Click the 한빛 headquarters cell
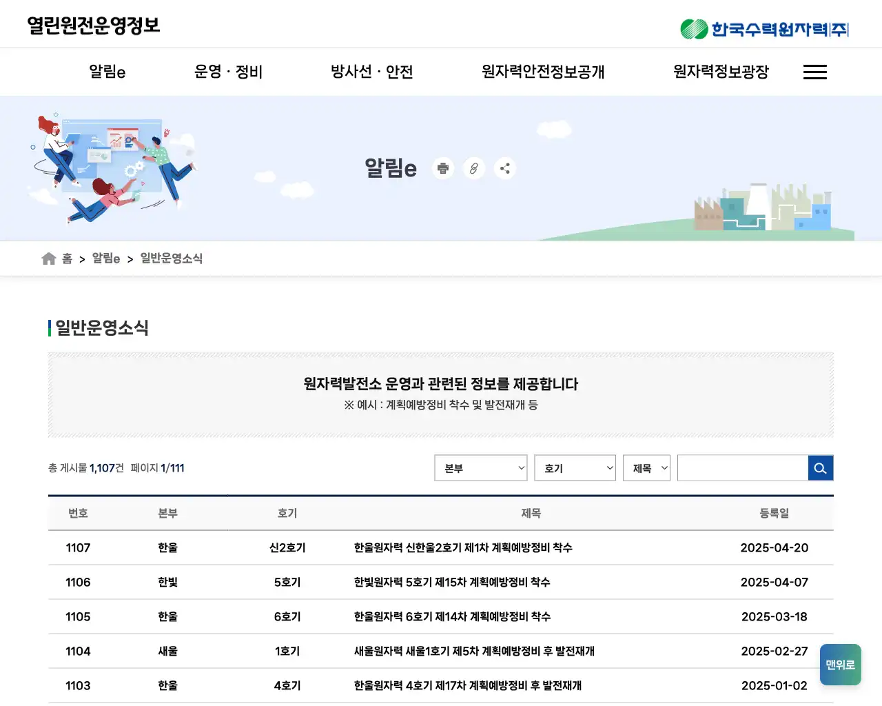Viewport: 882px width, 706px height. pos(167,583)
